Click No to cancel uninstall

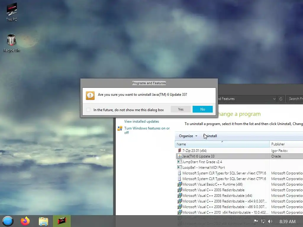point(202,109)
